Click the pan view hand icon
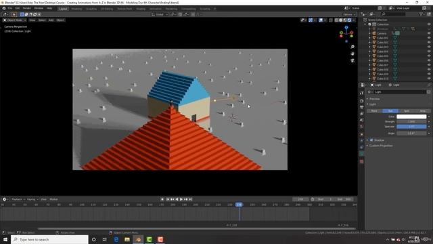Viewport: 433px width, 244px height. point(352,54)
